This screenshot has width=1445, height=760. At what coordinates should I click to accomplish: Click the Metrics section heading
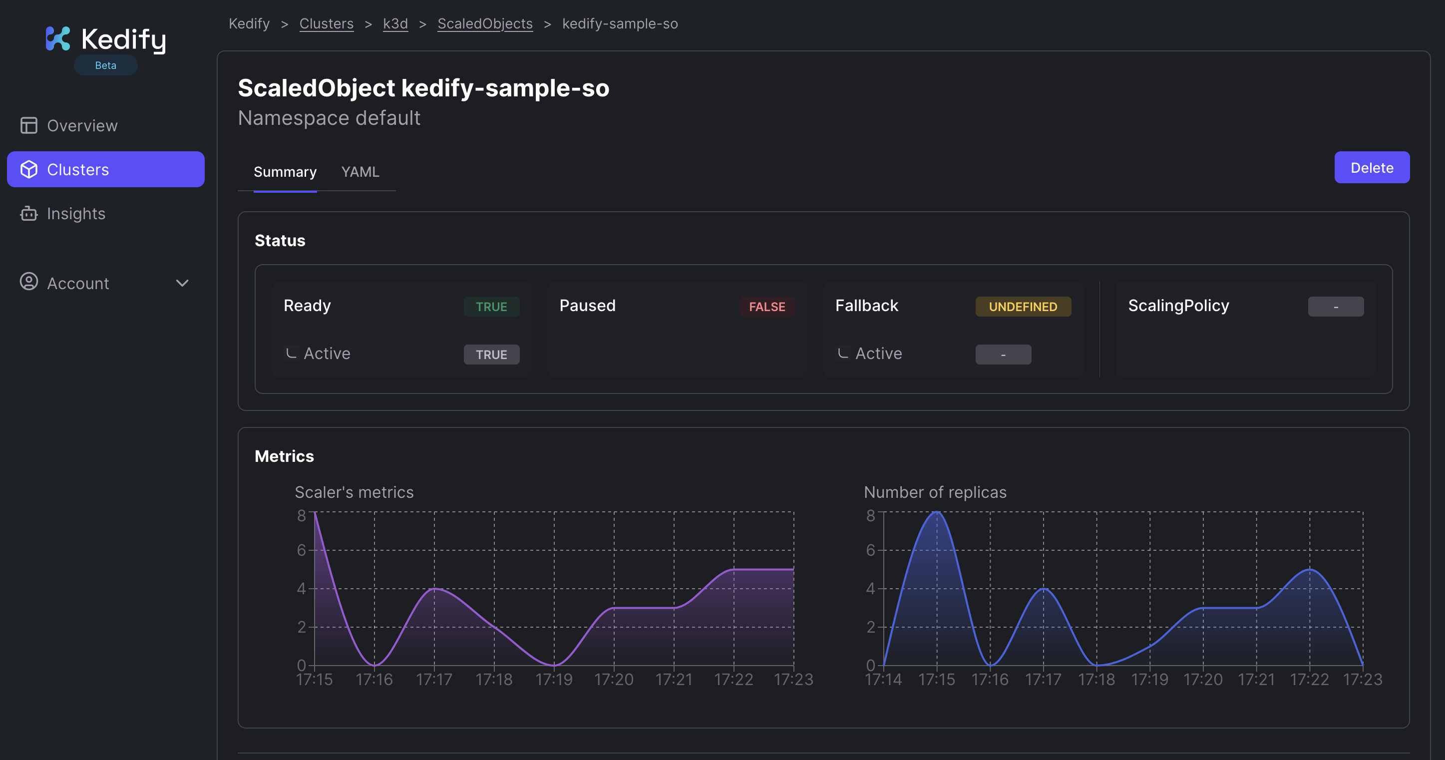(285, 456)
